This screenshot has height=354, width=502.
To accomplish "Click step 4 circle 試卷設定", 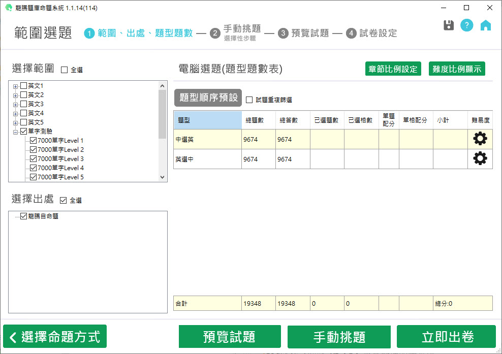I will (x=351, y=34).
